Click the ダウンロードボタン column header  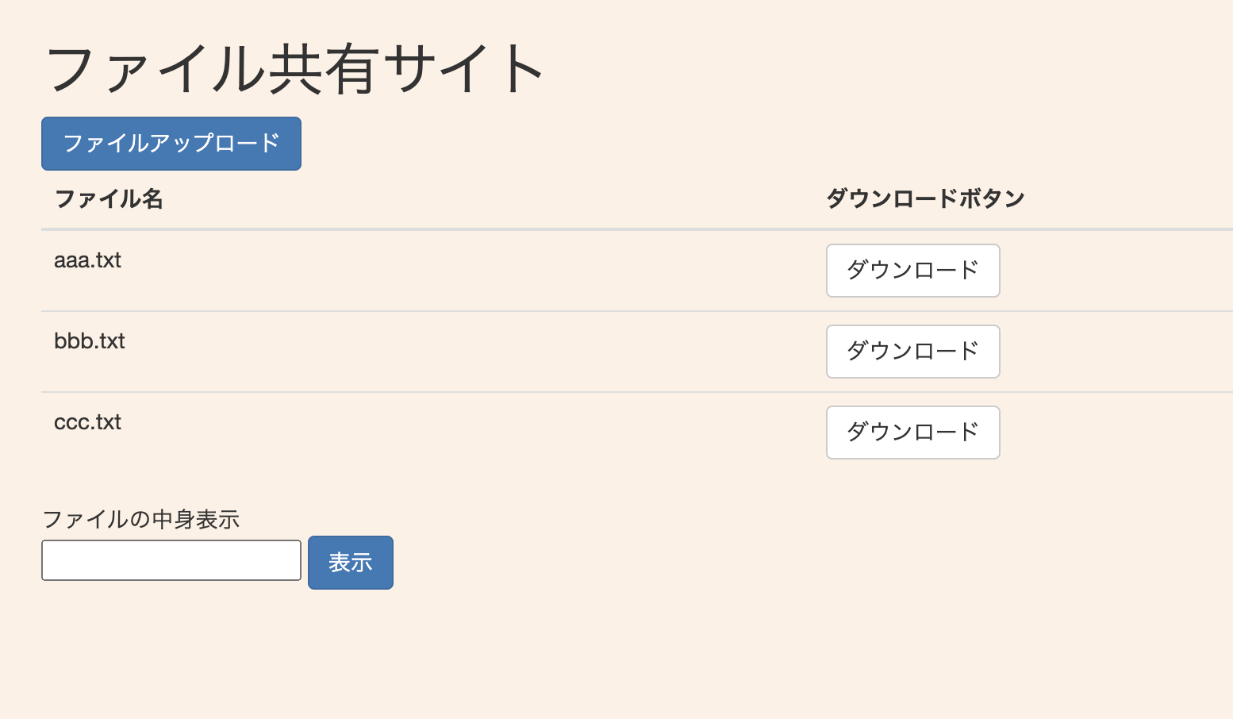pos(925,198)
